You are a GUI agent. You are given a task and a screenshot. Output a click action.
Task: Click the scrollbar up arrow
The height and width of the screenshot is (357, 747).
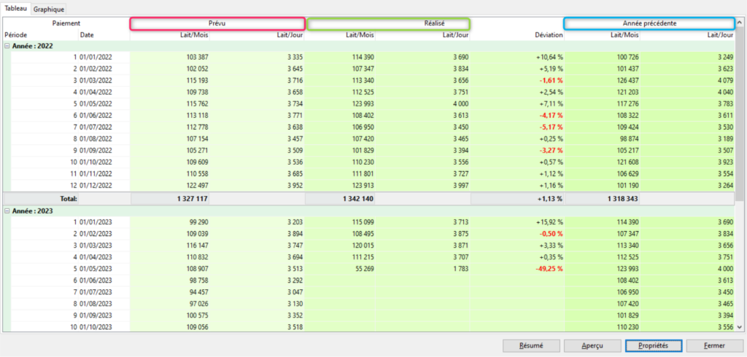(x=739, y=23)
